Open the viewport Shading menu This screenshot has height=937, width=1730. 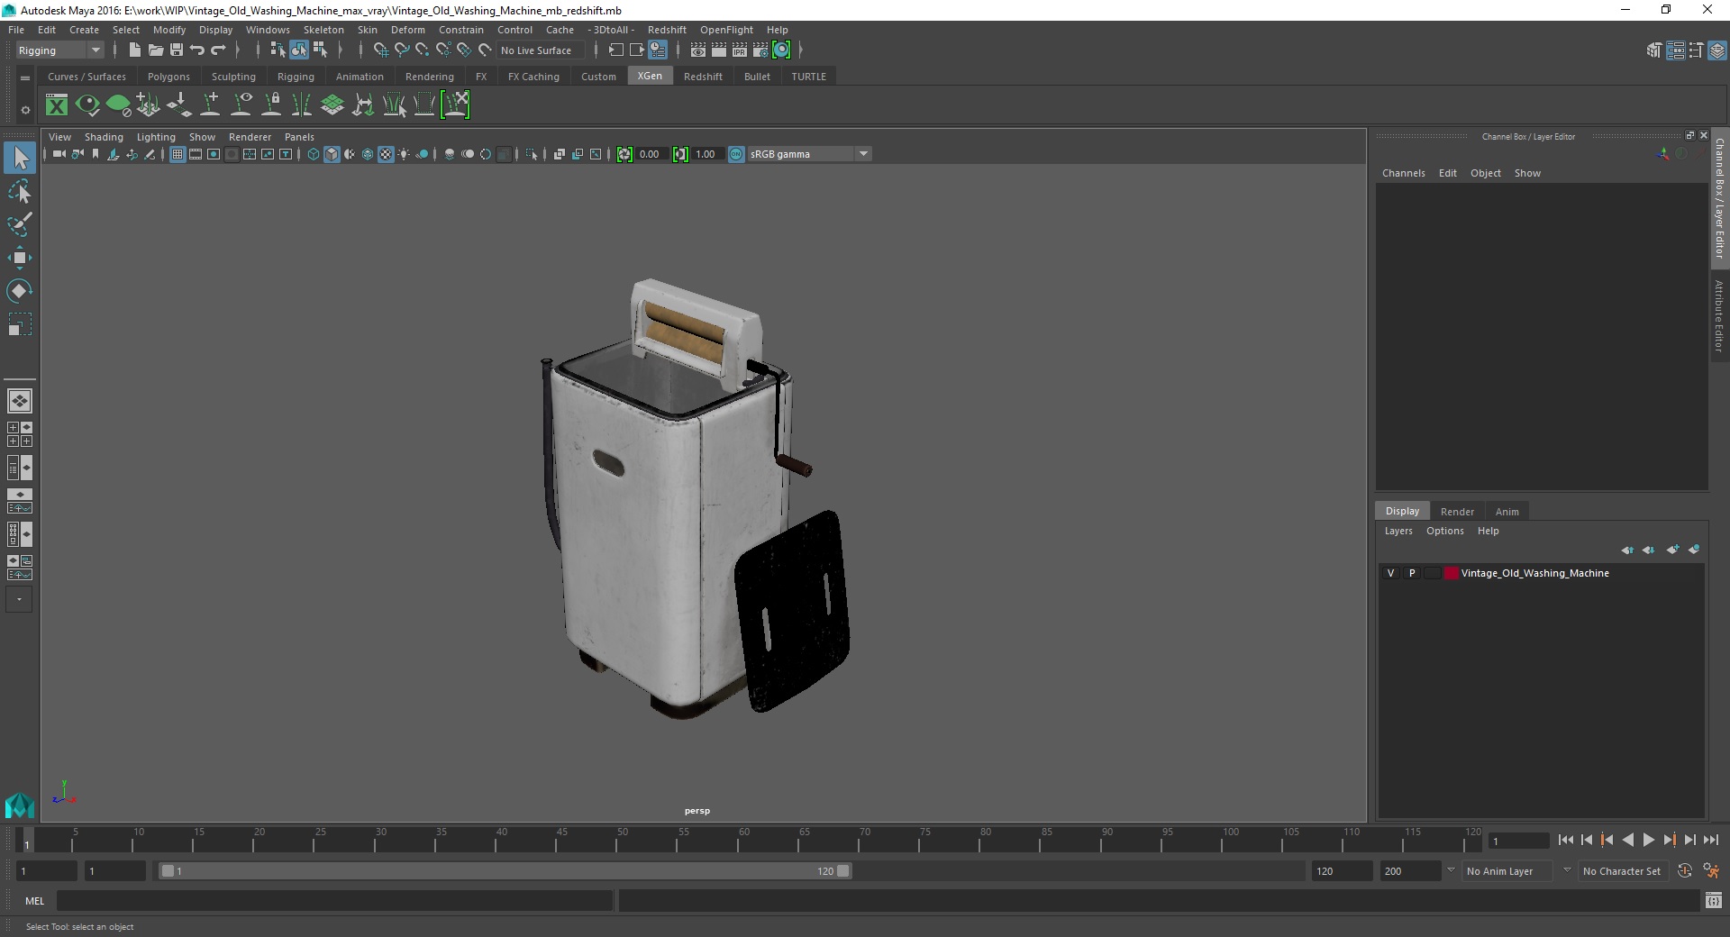coord(104,137)
